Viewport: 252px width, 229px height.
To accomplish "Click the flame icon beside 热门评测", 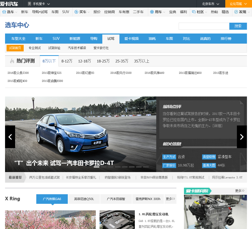I will pos(12,61).
